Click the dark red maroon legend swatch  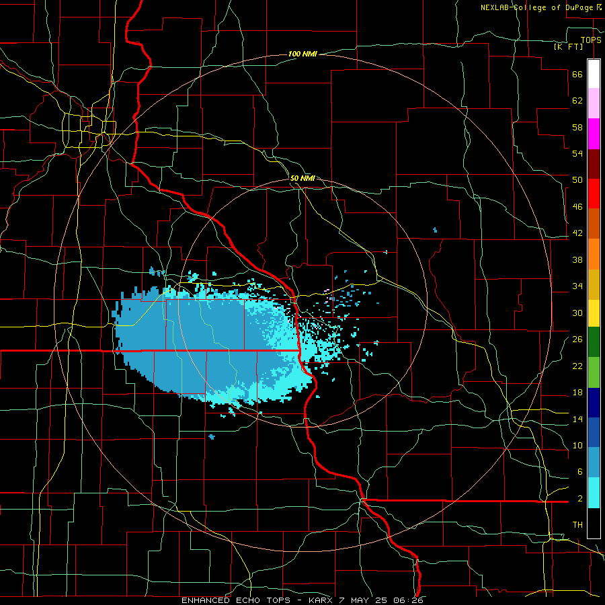pyautogui.click(x=594, y=164)
